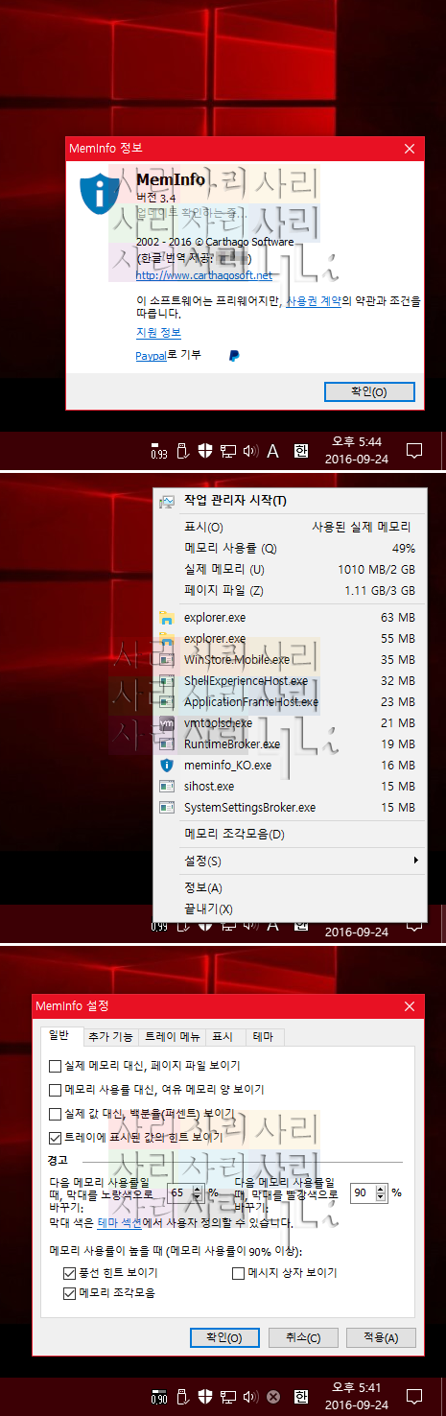The height and width of the screenshot is (1416, 446).
Task: Click the ShellExperienceHost.exe process icon
Action: tap(167, 681)
